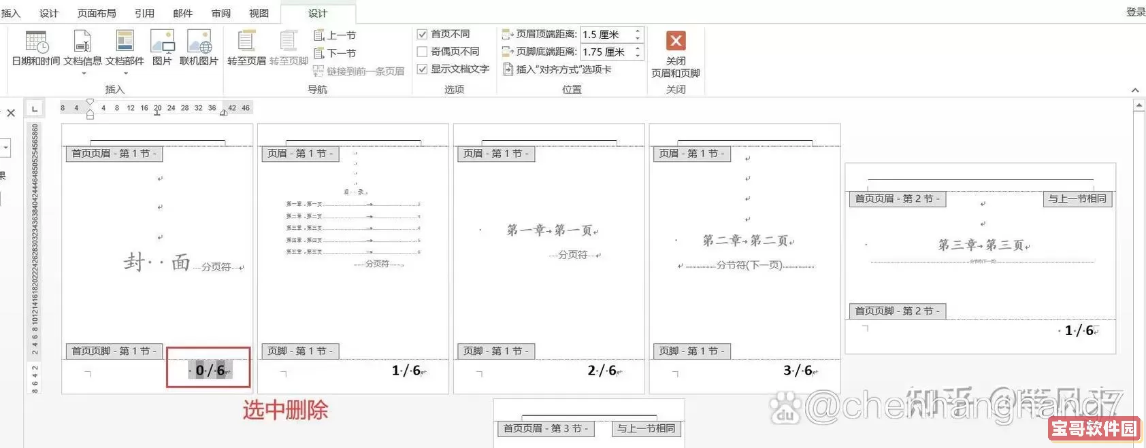This screenshot has height=448, width=1146.
Task: Click 首页页眉 - 第 3 节 header label
Action: point(546,428)
